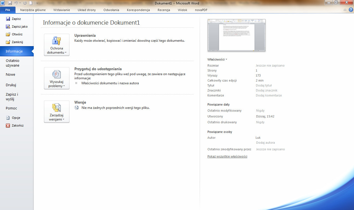Click the Dodaj znacznik field
The height and width of the screenshot is (210, 354).
click(x=267, y=90)
